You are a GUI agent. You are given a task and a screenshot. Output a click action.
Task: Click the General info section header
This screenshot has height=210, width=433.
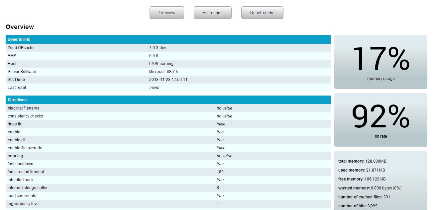[168, 39]
